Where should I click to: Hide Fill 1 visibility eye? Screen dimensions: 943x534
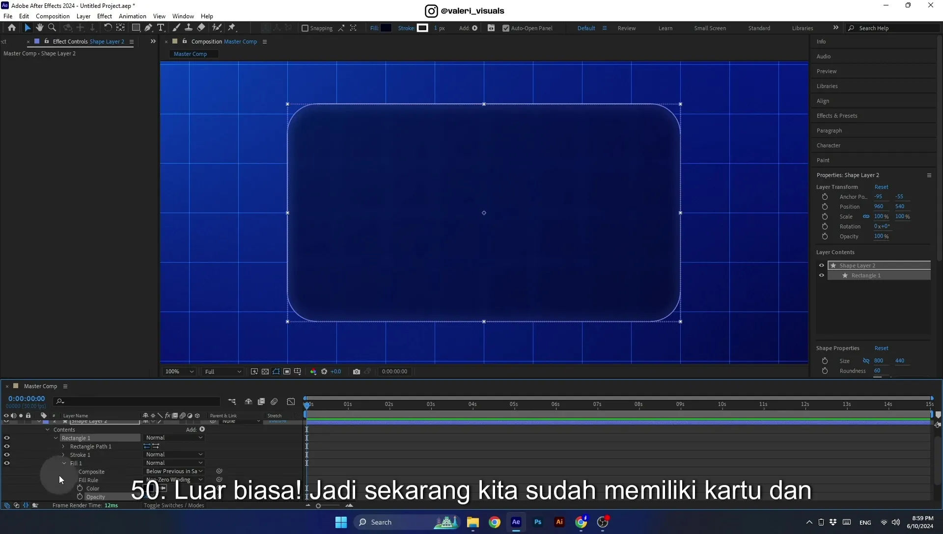point(7,463)
